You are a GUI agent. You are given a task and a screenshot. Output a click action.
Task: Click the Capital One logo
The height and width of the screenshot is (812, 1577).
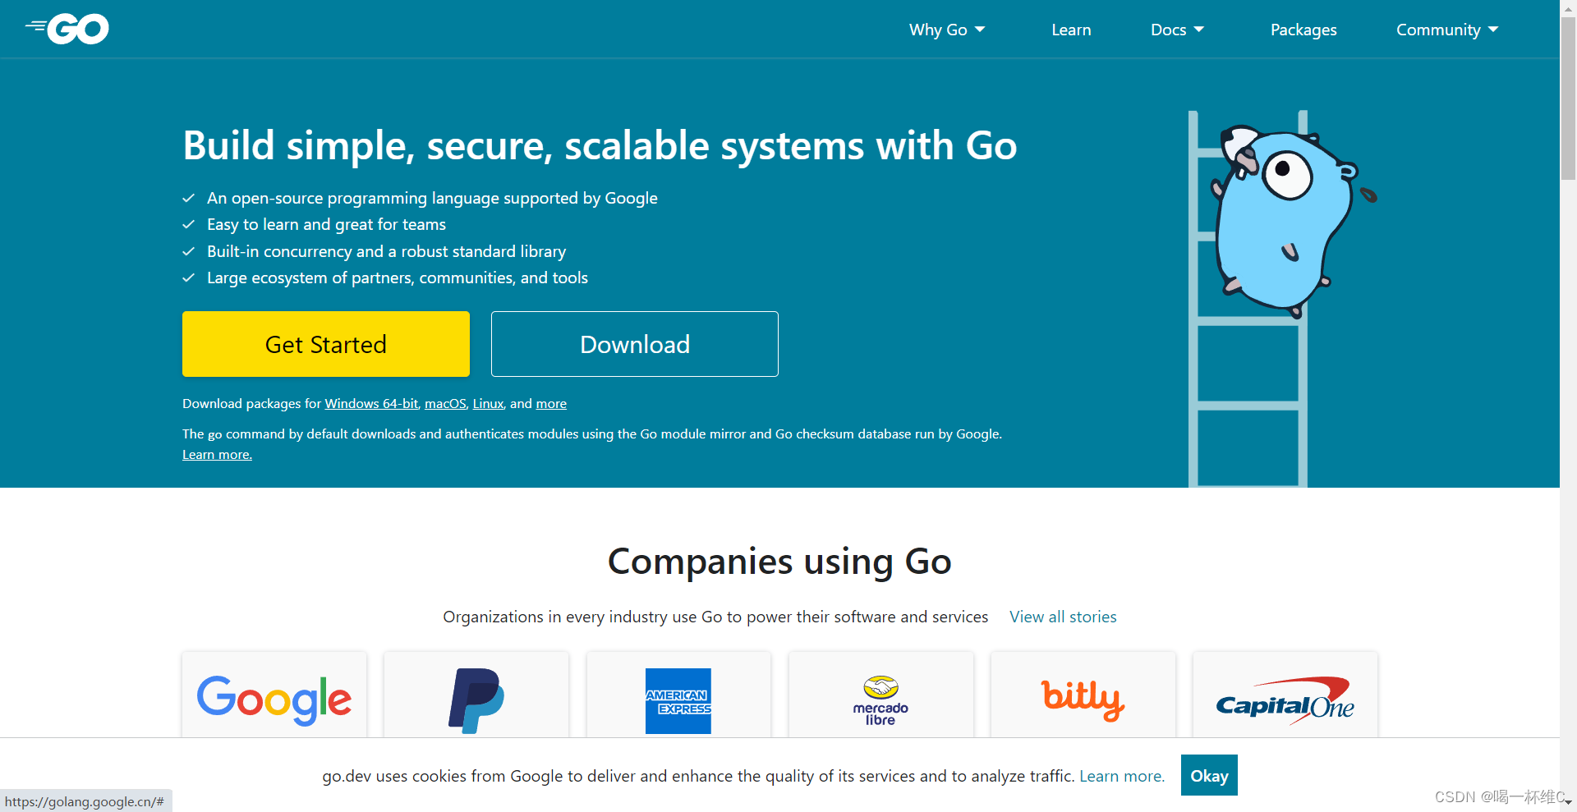click(x=1285, y=700)
